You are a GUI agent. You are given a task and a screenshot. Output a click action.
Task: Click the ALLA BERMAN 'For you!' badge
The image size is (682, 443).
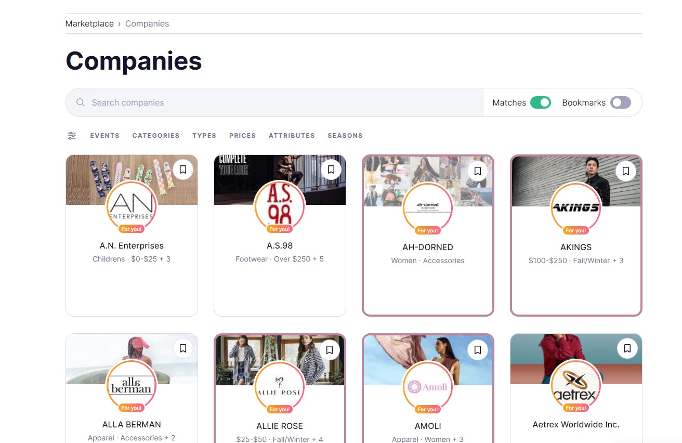(x=132, y=408)
